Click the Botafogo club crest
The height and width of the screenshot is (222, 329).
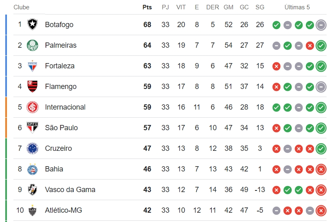coord(32,24)
